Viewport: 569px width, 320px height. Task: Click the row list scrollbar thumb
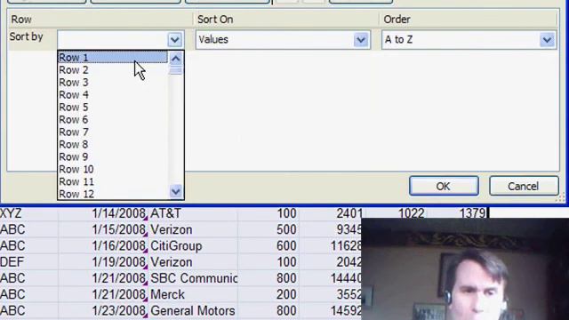176,70
